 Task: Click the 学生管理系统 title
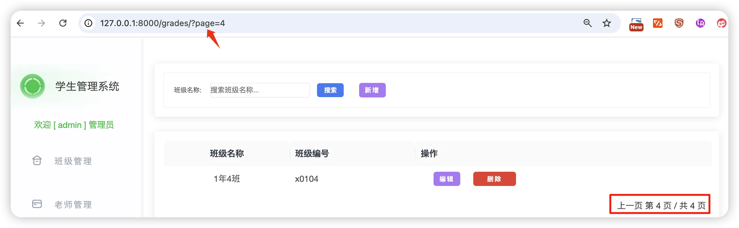(x=87, y=86)
